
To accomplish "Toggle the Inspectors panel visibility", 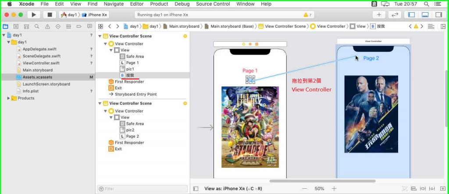I will pyautogui.click(x=438, y=14).
